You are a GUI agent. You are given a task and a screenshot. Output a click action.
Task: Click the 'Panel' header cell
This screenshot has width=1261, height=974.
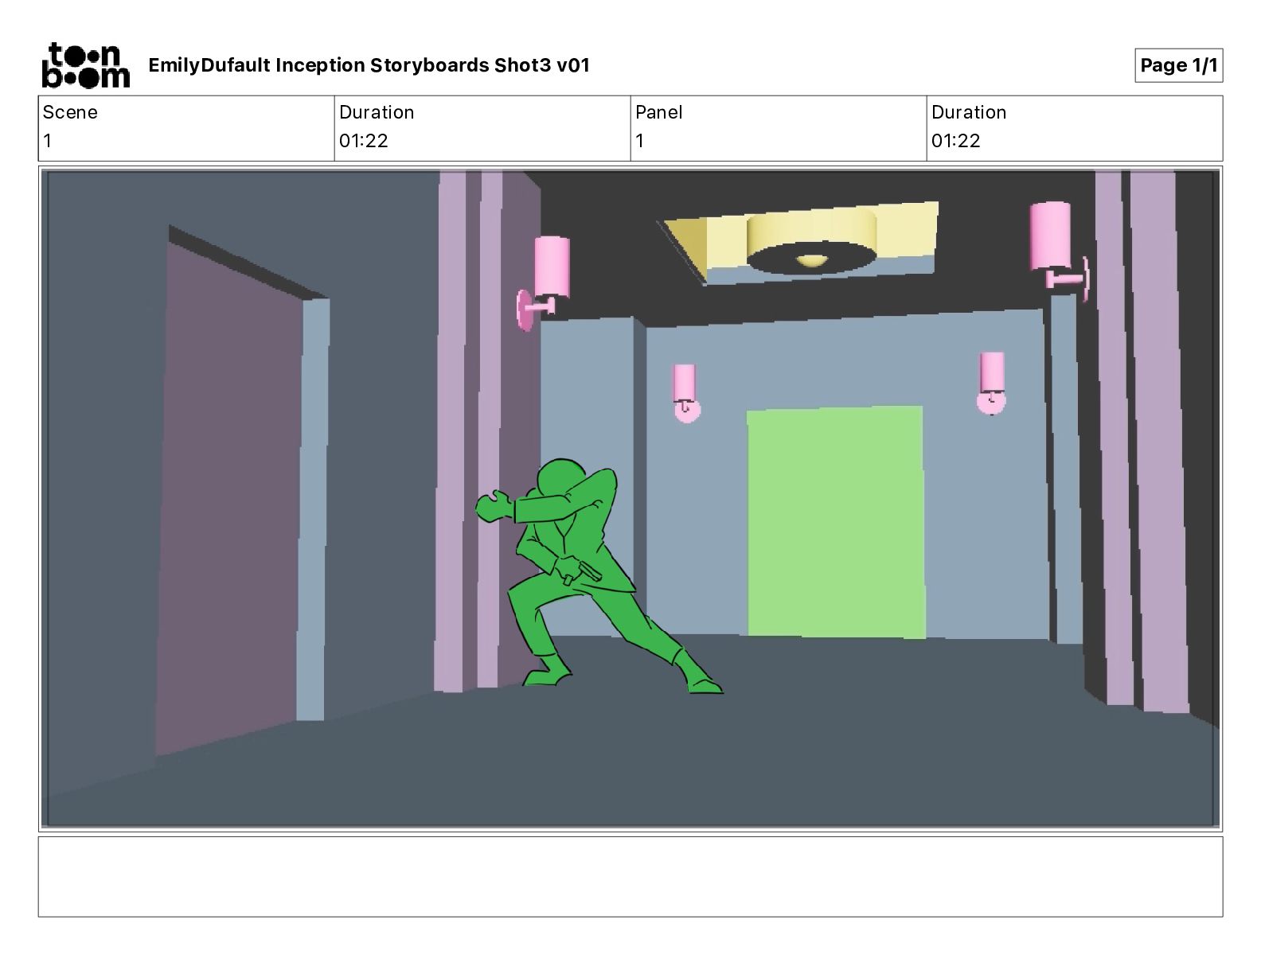click(779, 128)
